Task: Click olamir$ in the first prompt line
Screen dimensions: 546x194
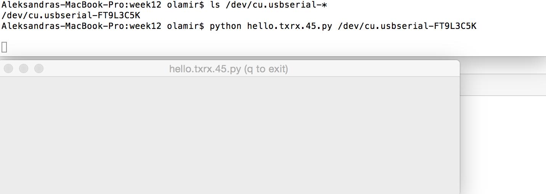Action: pos(185,6)
